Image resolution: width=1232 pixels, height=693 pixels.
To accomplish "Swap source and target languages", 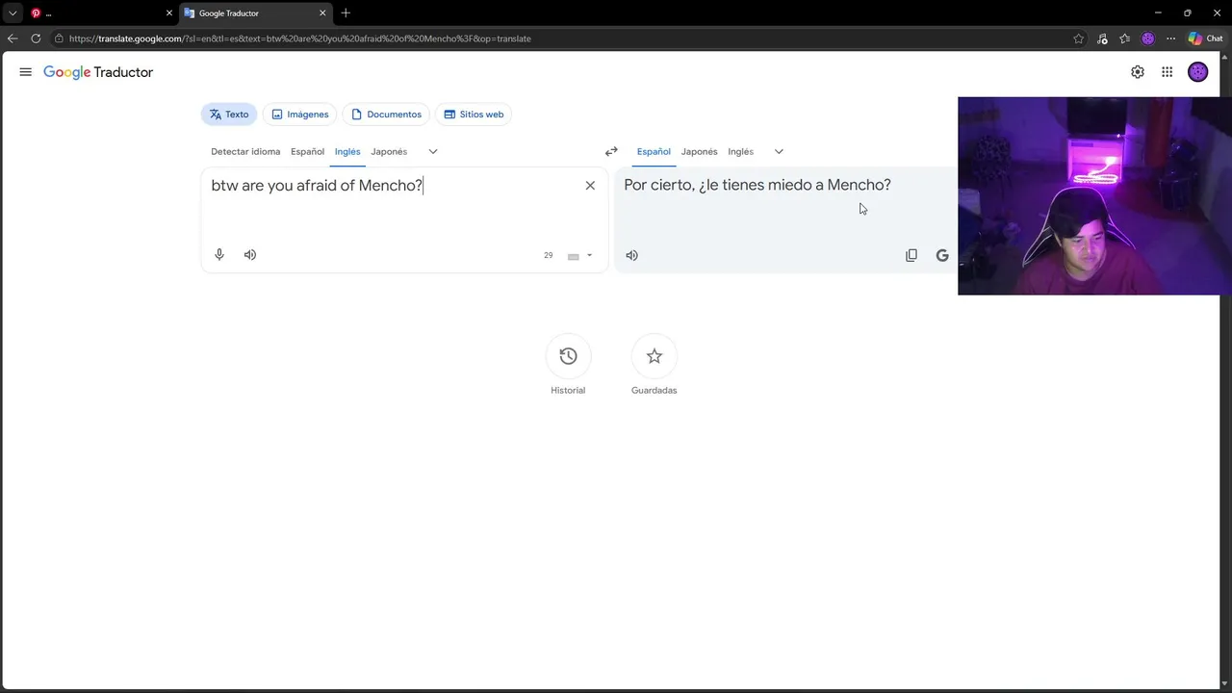I will (611, 151).
